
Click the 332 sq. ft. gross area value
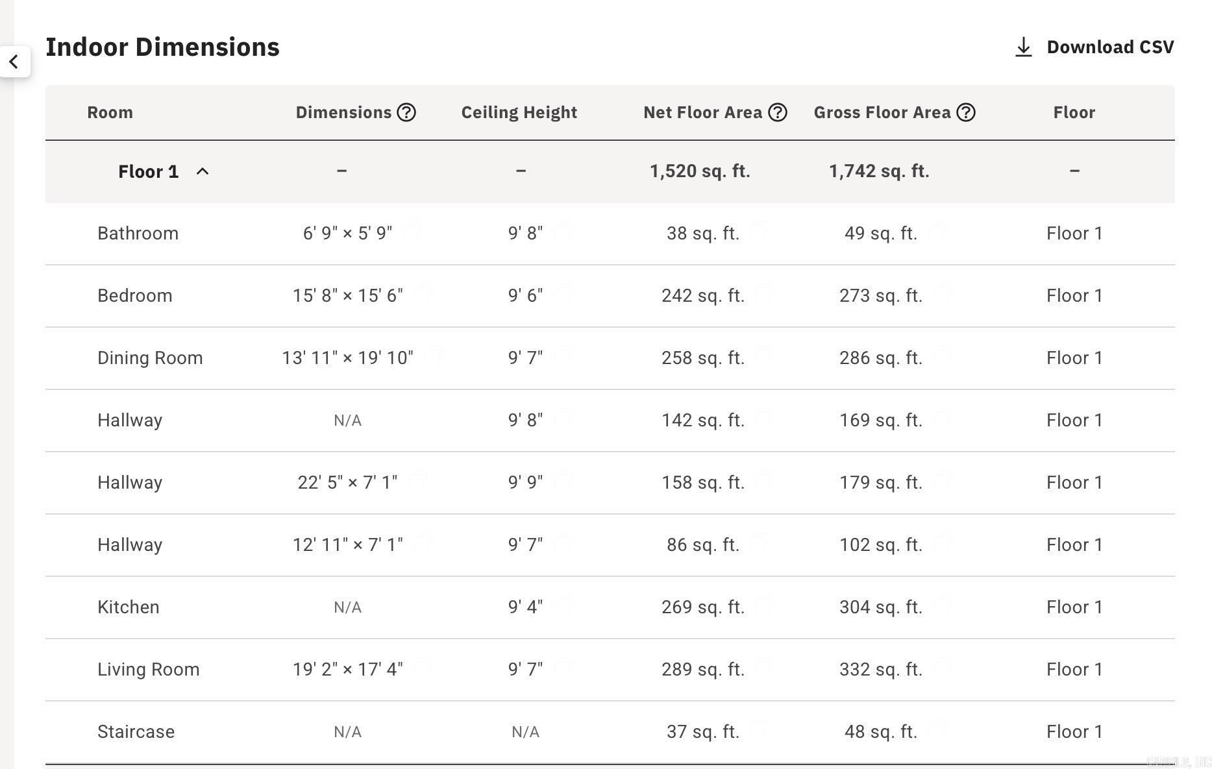(x=880, y=670)
